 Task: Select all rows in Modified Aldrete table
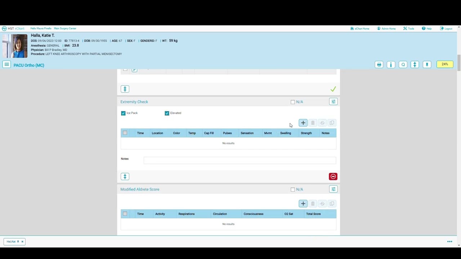click(125, 214)
